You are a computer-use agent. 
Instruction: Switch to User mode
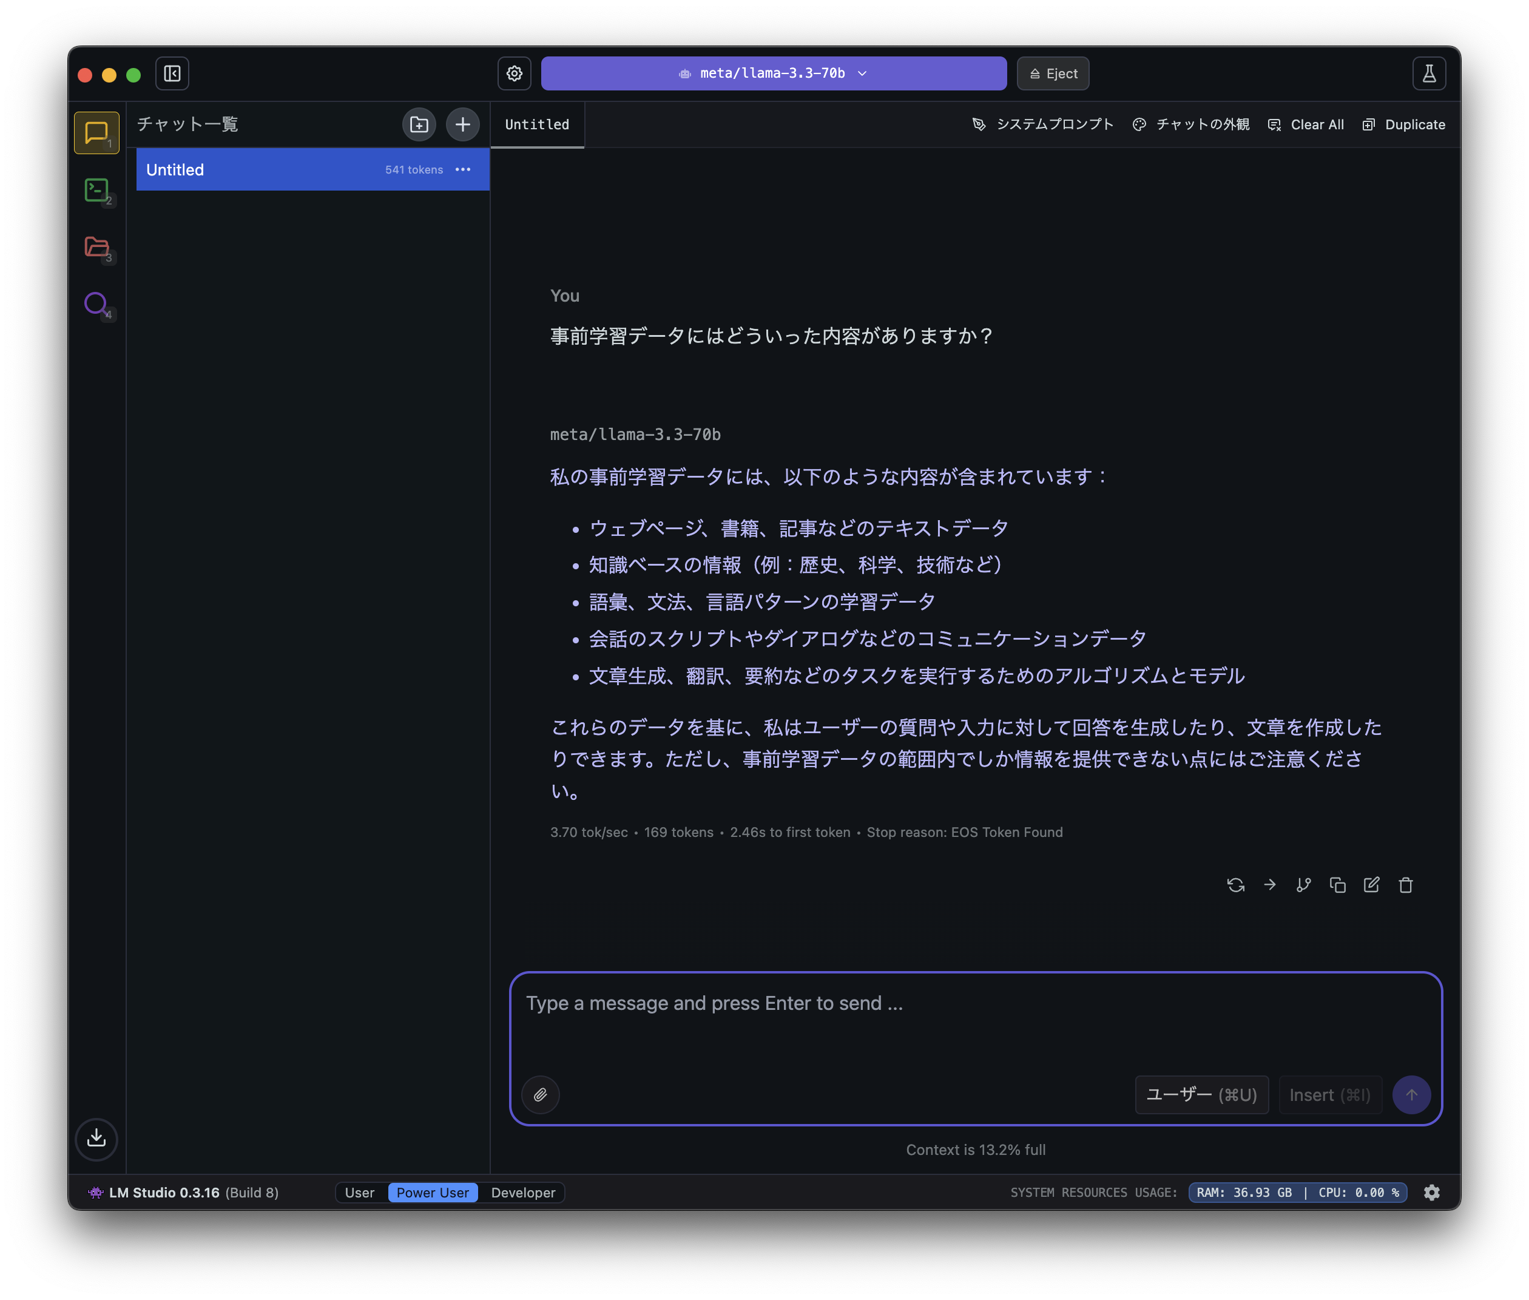360,1192
